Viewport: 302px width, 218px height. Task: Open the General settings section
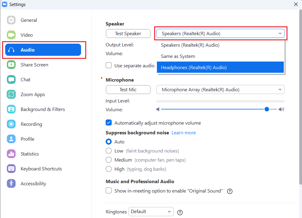click(x=29, y=20)
